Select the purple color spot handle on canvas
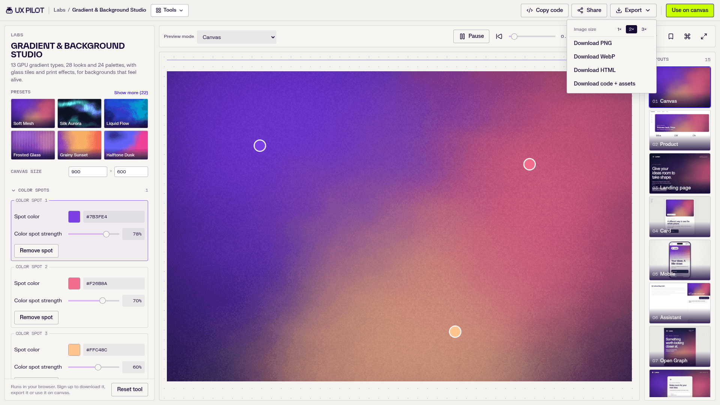The width and height of the screenshot is (720, 405). pos(260,145)
